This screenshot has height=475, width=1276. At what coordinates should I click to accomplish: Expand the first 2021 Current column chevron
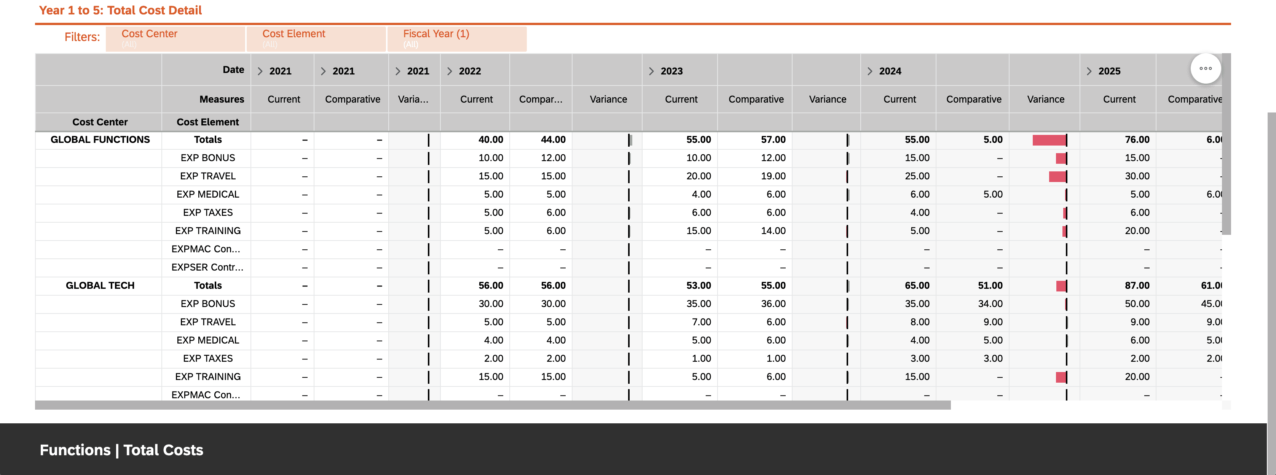260,71
